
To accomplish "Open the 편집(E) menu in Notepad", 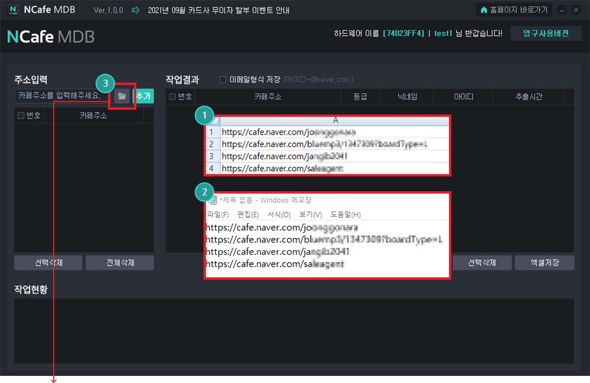I will (248, 214).
